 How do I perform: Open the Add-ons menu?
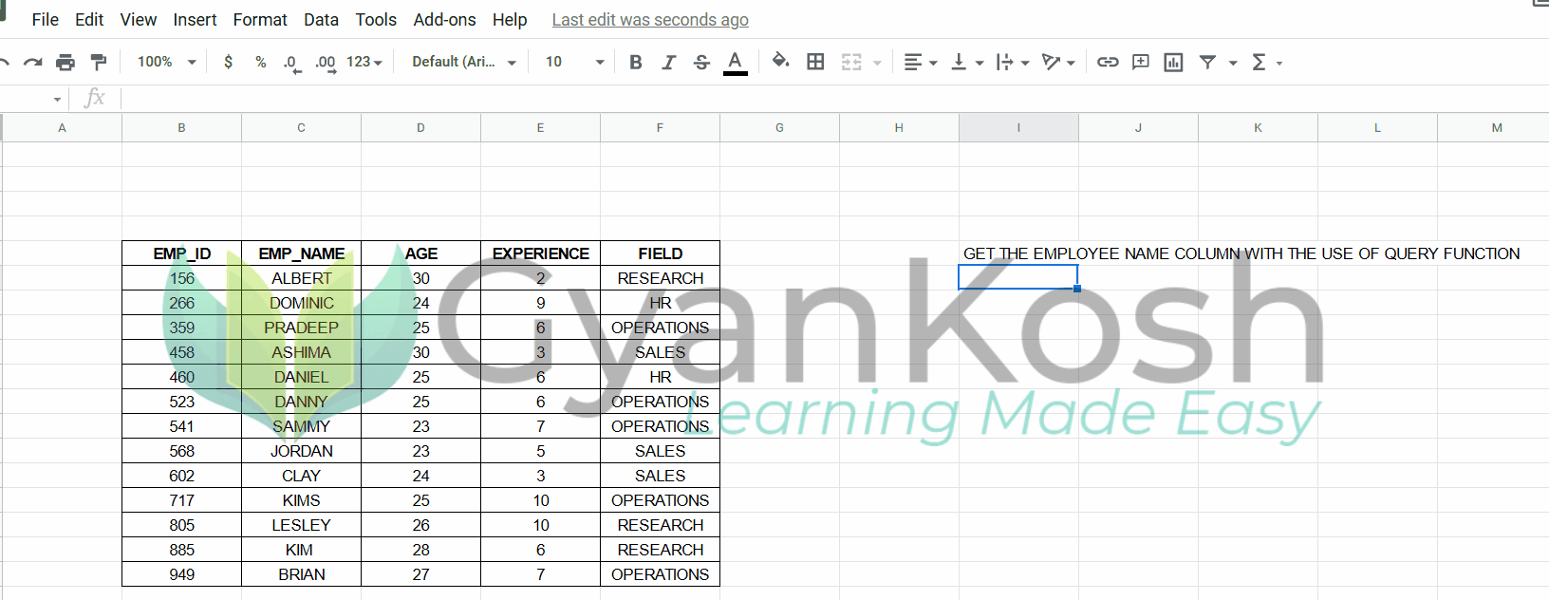tap(444, 19)
